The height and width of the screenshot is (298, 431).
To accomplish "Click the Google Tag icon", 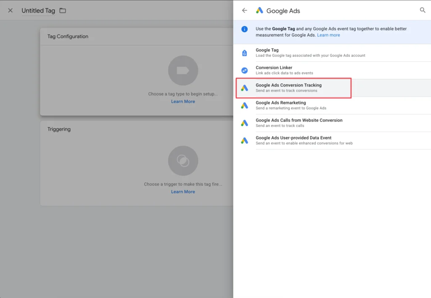I will (245, 53).
